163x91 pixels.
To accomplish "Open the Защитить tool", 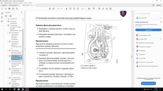I will pyautogui.click(x=142, y=55).
